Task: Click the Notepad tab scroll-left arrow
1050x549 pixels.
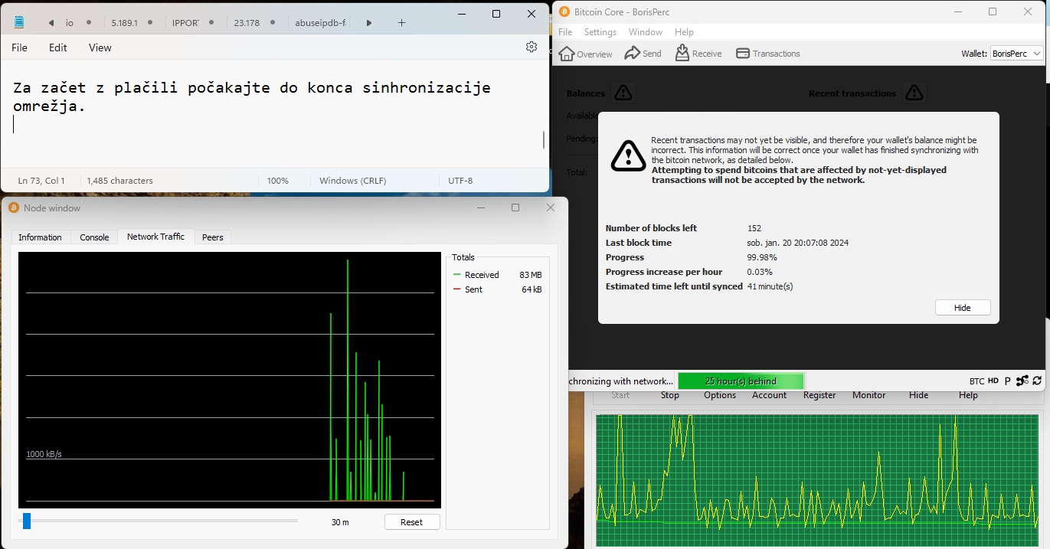Action: point(51,23)
